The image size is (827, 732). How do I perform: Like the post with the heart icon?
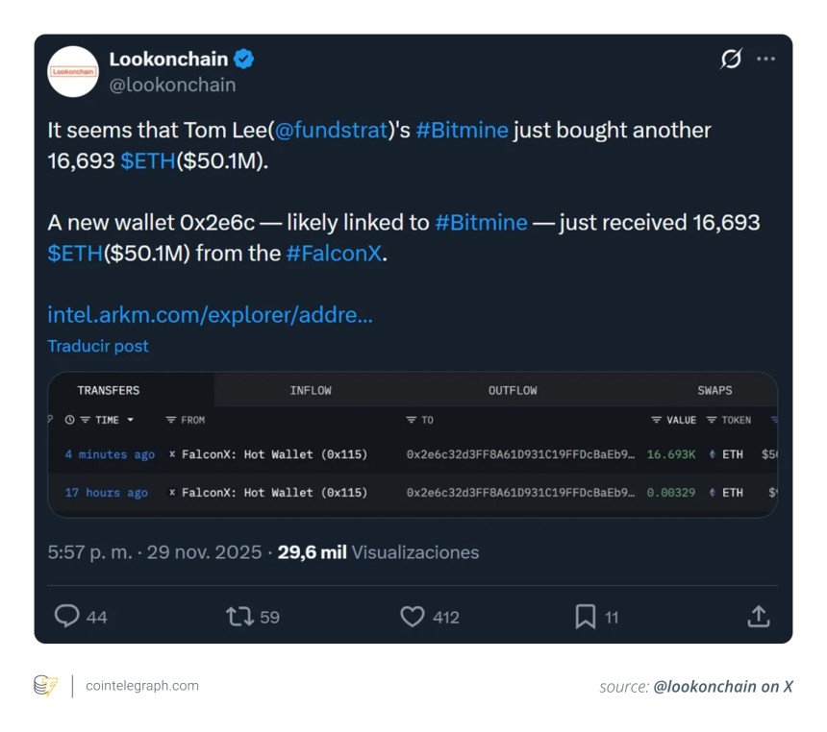(x=413, y=616)
